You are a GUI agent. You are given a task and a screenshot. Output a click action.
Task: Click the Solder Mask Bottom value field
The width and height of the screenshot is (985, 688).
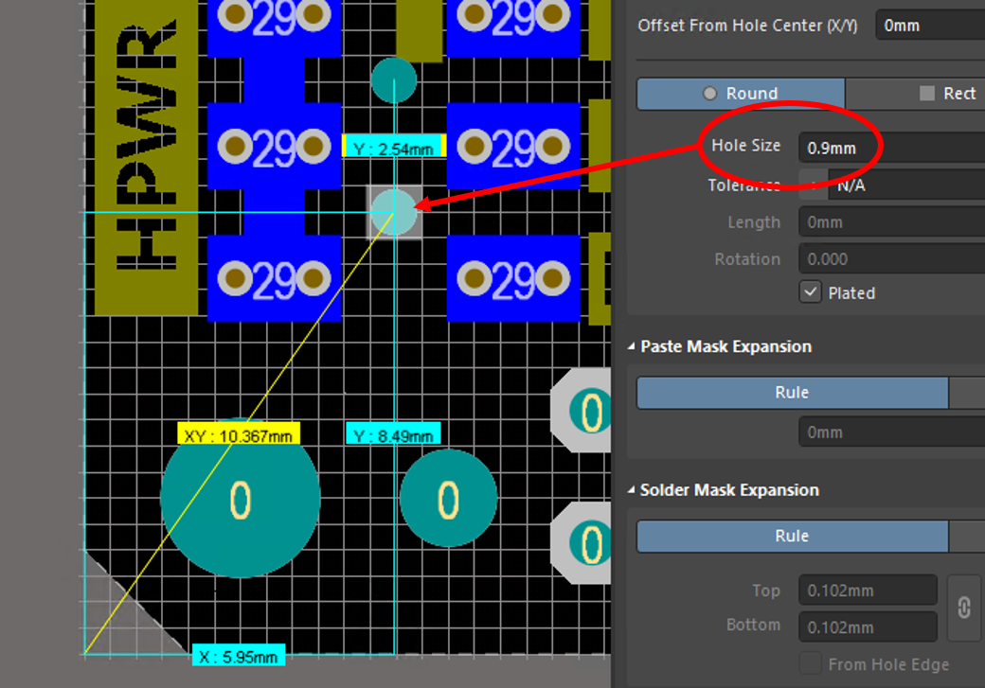click(868, 626)
